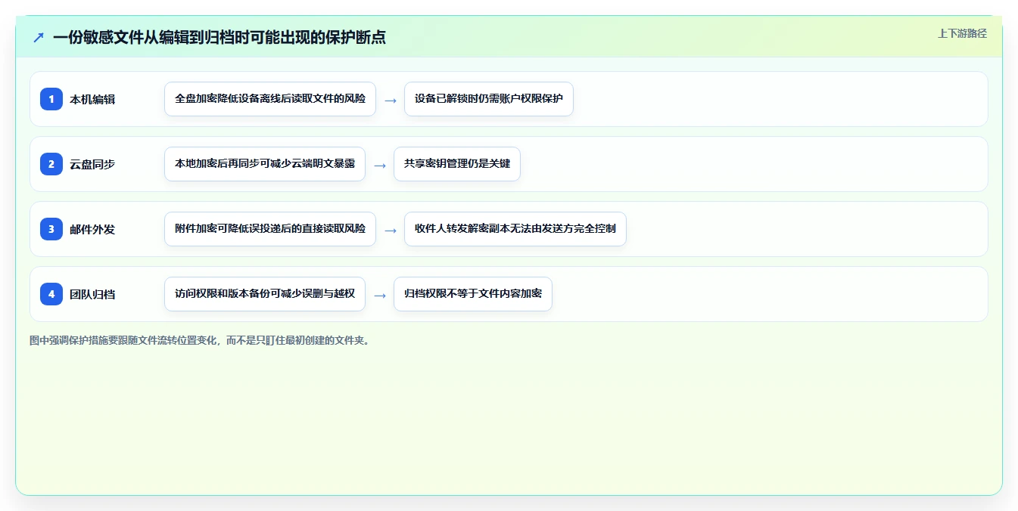Select the 邮件外发 stage label
Image resolution: width=1018 pixels, height=511 pixels.
(92, 229)
